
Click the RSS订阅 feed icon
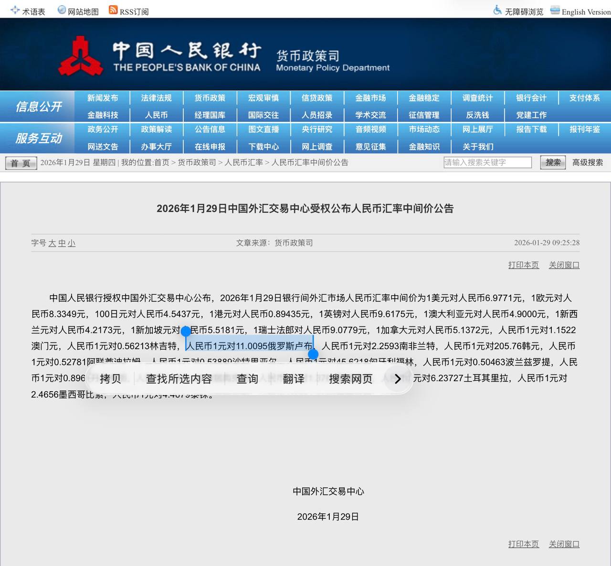tap(113, 10)
